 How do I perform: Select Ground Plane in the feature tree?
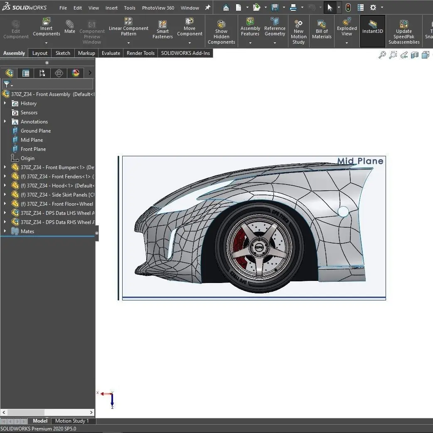coord(36,131)
